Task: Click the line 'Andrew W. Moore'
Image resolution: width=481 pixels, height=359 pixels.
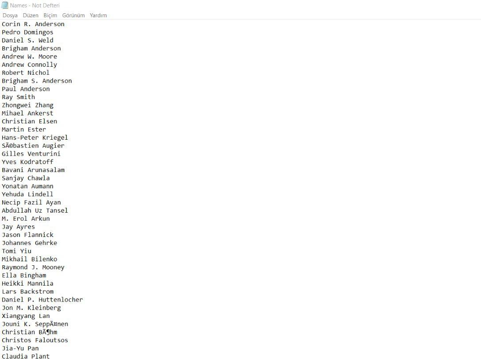Action: 30,57
